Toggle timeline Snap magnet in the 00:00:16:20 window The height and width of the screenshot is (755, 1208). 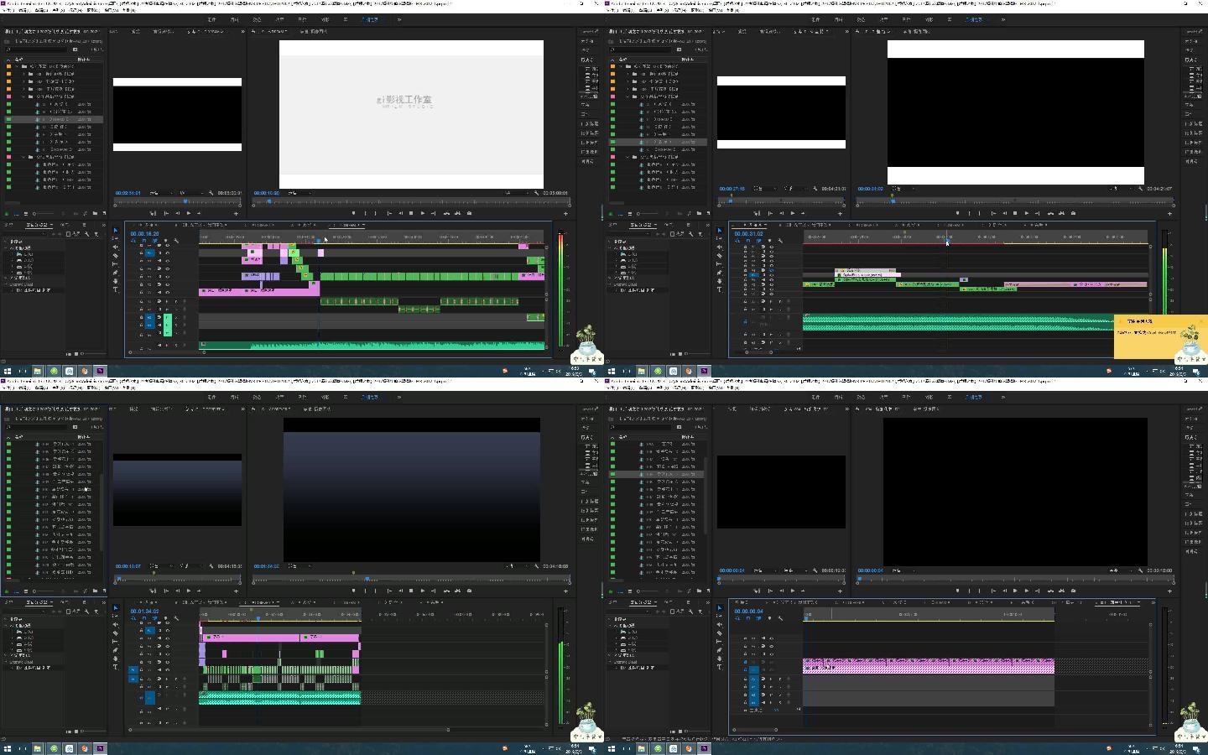144,241
